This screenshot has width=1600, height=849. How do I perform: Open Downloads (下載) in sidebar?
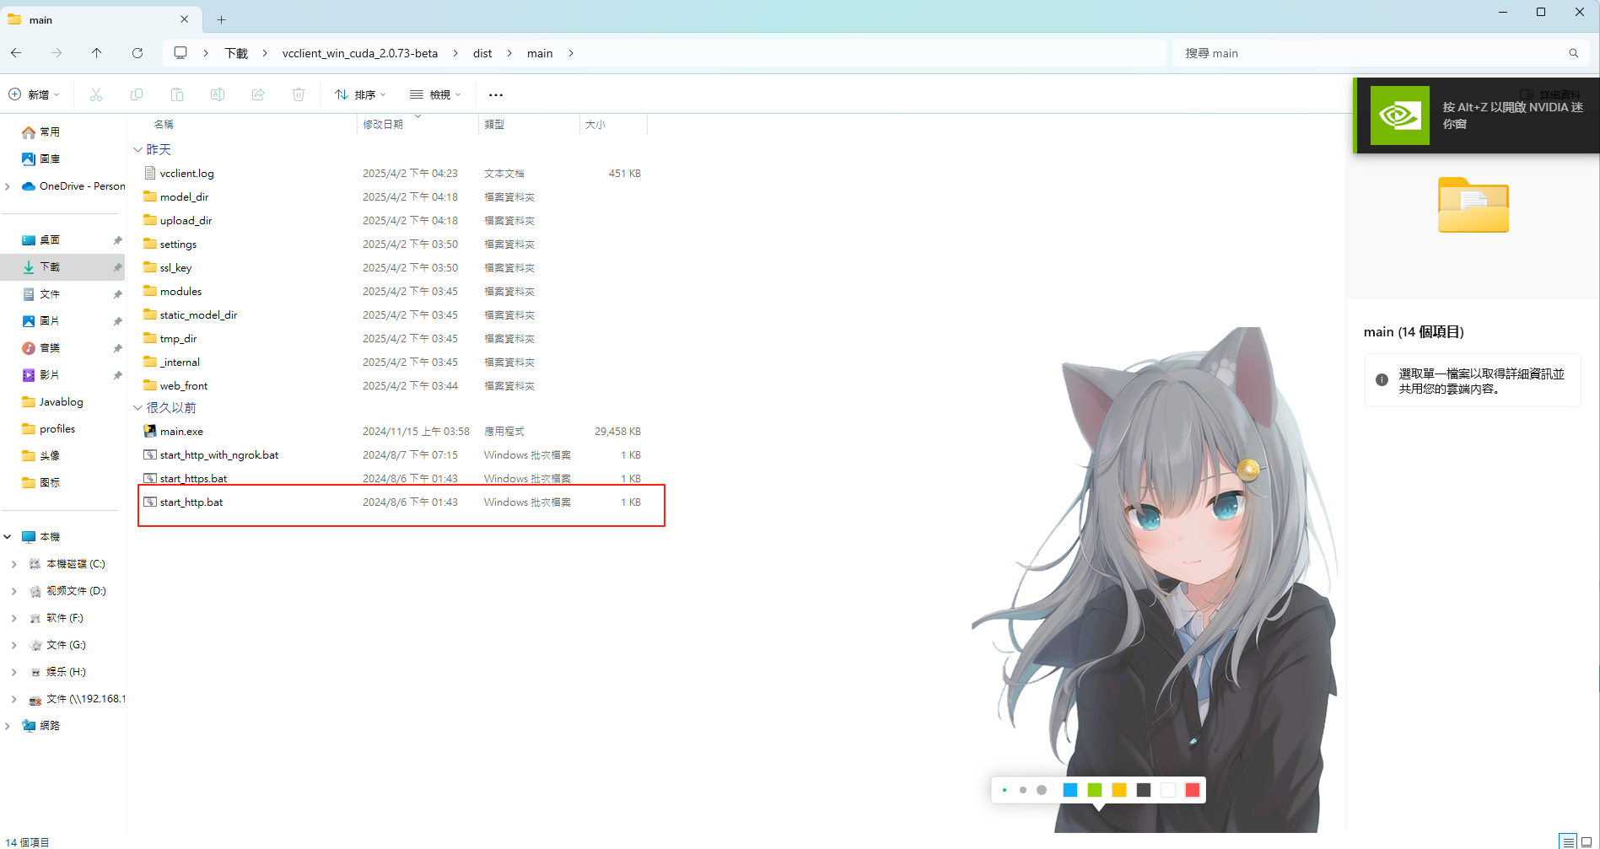[50, 266]
